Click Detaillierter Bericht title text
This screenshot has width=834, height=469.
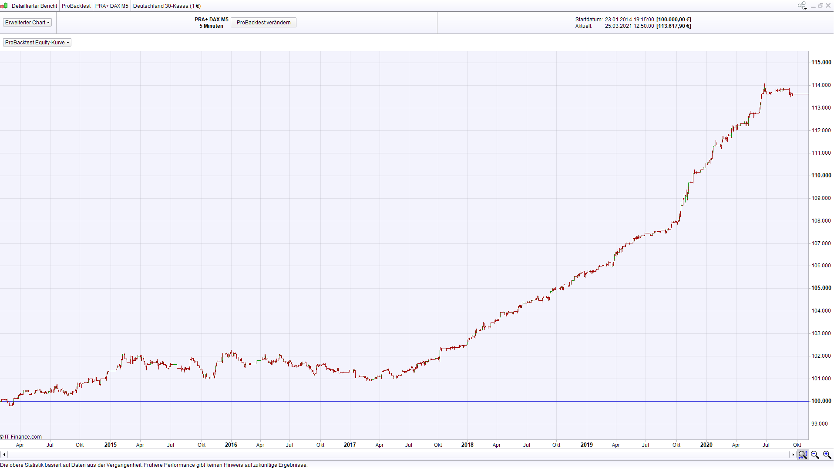click(34, 6)
